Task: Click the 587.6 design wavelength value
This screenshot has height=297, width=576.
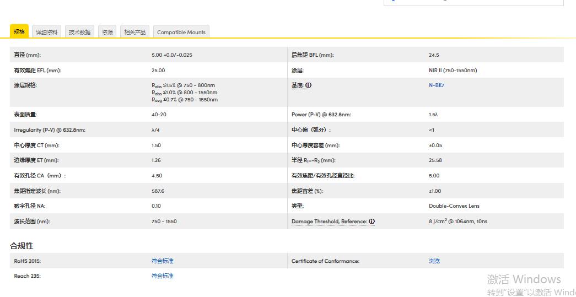Action: pyautogui.click(x=158, y=191)
